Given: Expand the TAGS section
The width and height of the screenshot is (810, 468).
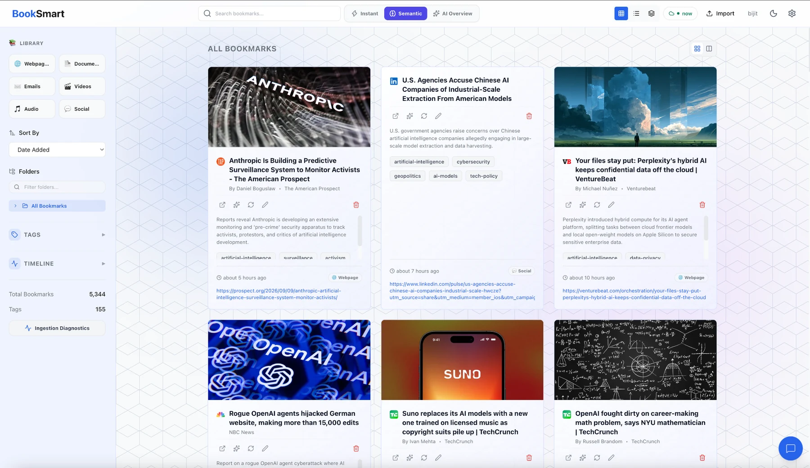Looking at the screenshot, I should 57,235.
